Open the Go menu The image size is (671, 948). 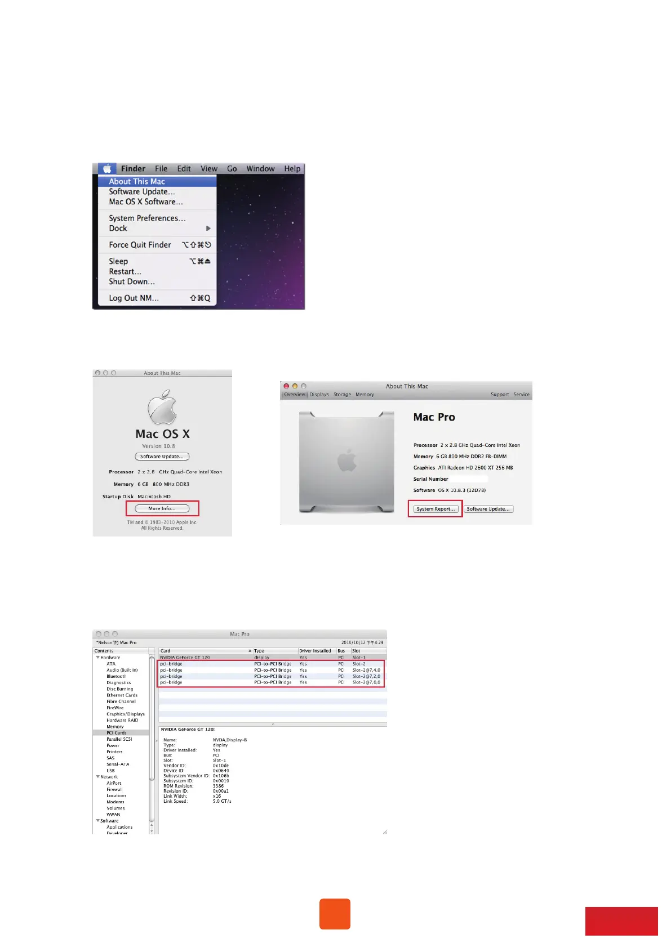pyautogui.click(x=232, y=168)
